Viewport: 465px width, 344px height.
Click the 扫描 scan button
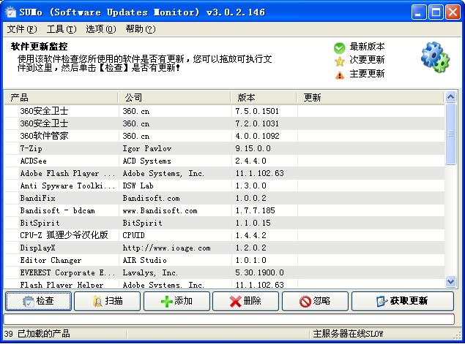(x=108, y=301)
